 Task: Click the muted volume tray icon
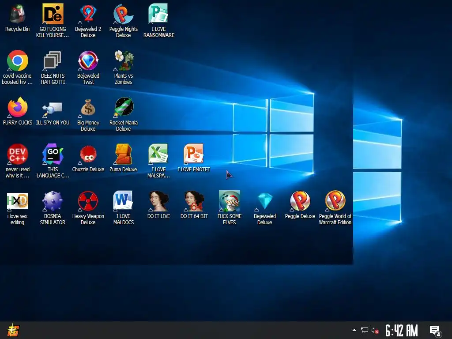click(375, 330)
